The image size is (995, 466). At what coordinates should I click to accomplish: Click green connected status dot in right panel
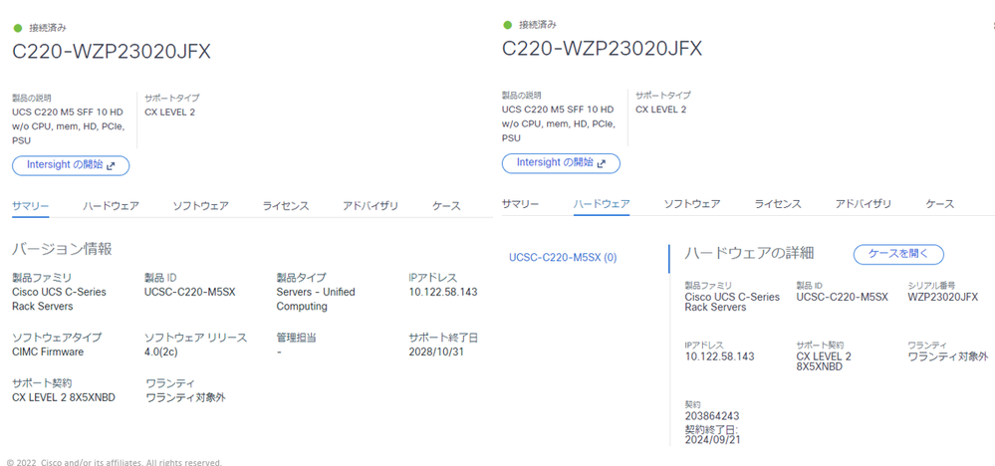pos(507,25)
